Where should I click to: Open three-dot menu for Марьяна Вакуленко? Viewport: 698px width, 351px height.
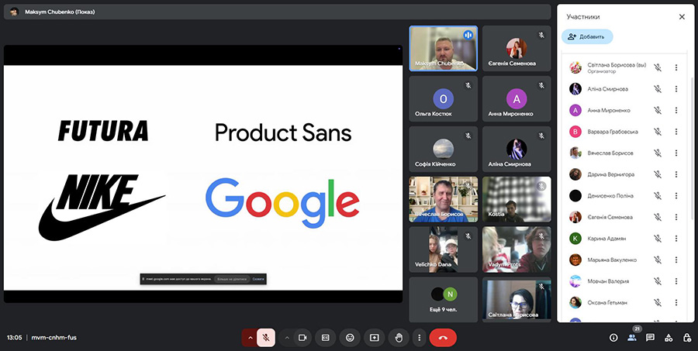click(x=676, y=260)
